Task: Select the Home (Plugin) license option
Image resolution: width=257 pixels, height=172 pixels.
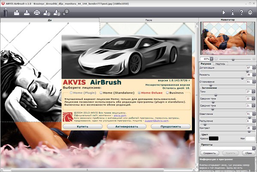Action: [83, 93]
